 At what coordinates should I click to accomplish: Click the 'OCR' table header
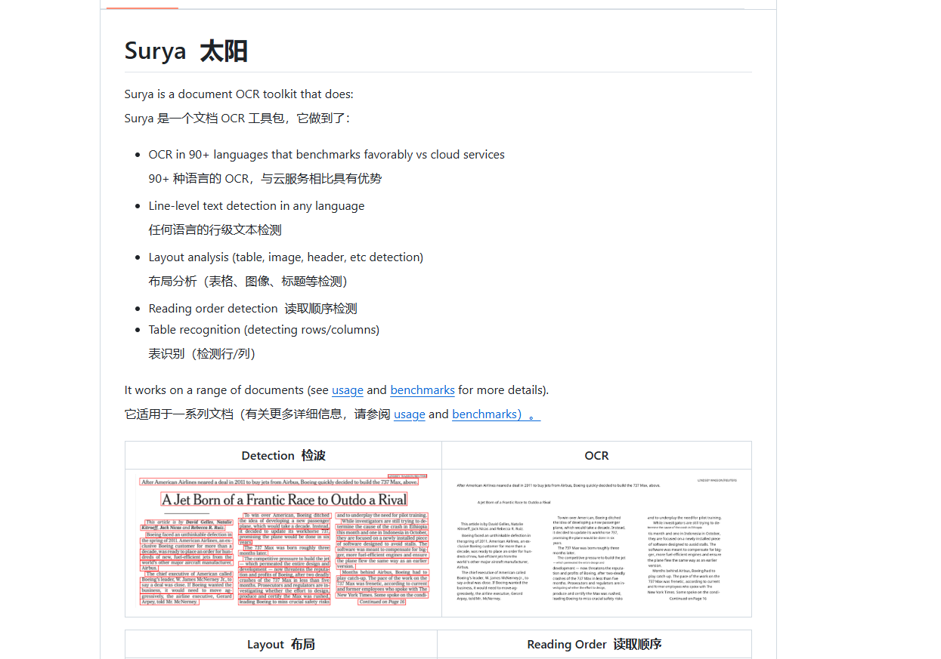[596, 455]
